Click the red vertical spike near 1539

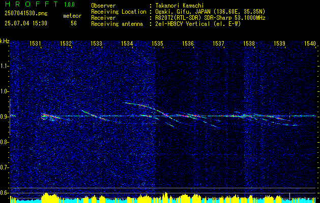coord(289,117)
